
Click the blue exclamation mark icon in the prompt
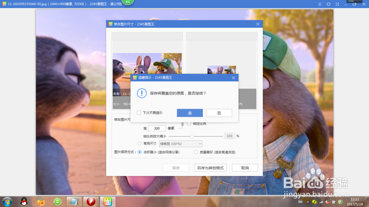[142, 93]
